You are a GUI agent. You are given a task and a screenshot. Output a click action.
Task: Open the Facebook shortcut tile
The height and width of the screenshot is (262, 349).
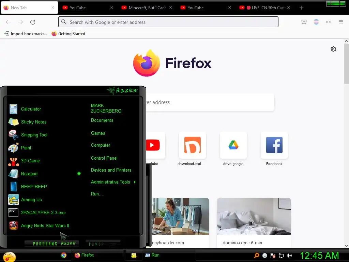click(274, 149)
